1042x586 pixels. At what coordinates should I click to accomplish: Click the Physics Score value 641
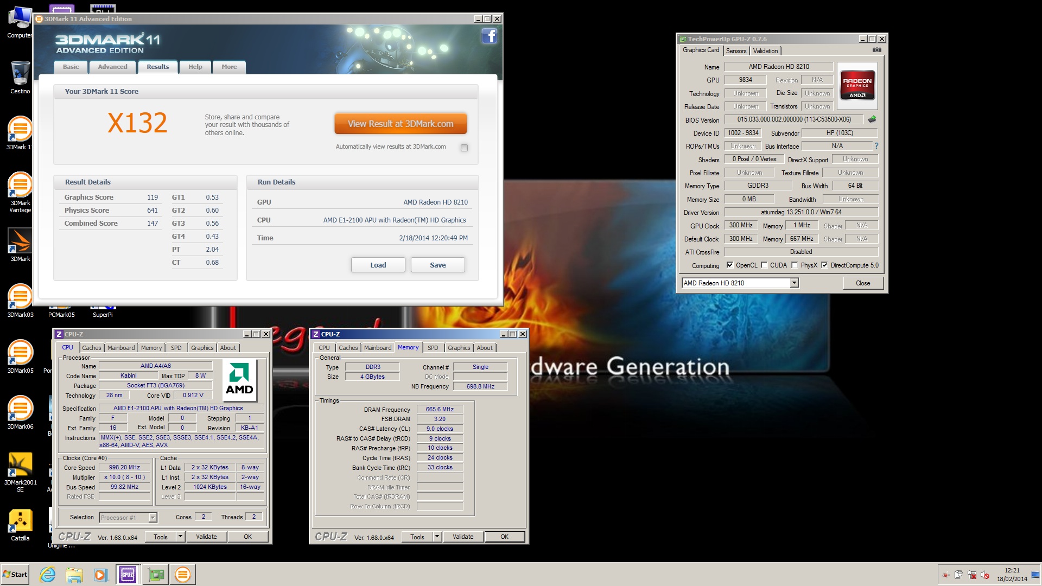[152, 211]
